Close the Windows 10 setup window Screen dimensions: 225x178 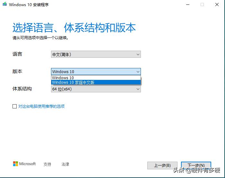pyautogui.click(x=217, y=4)
